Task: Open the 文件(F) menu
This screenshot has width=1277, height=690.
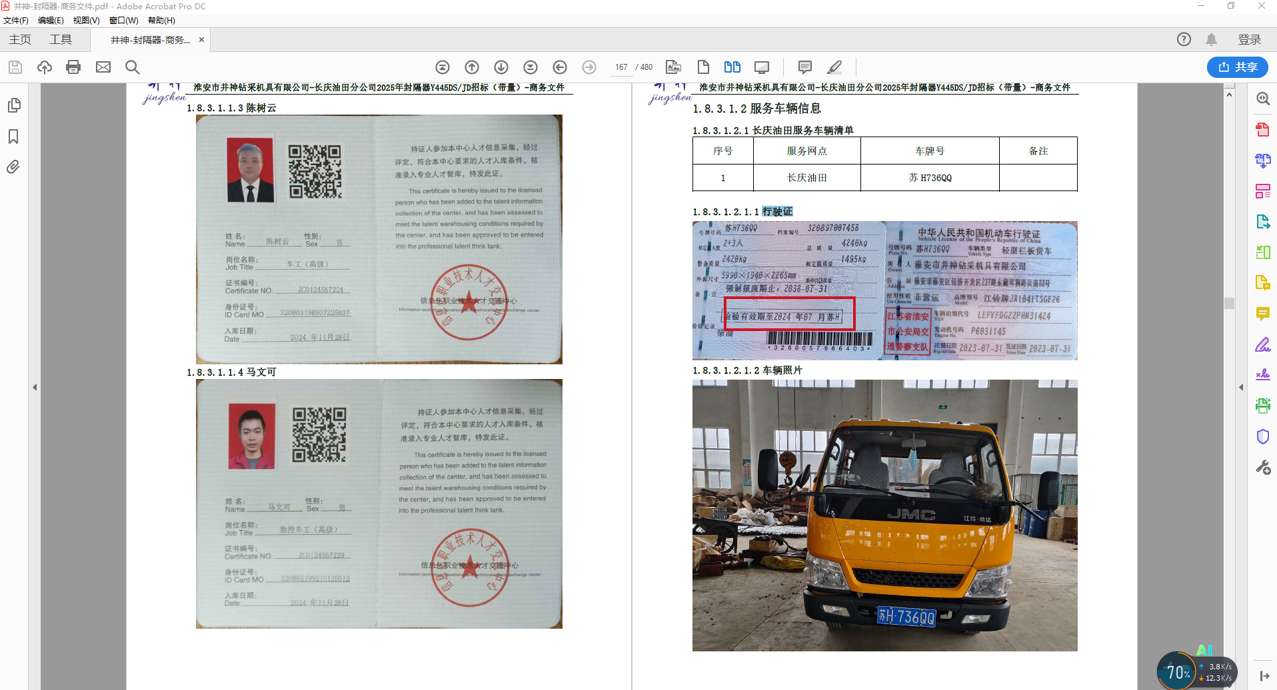Action: pos(16,21)
